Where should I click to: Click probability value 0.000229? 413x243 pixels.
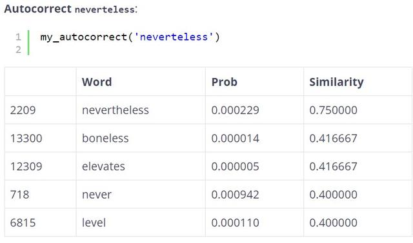tap(235, 110)
